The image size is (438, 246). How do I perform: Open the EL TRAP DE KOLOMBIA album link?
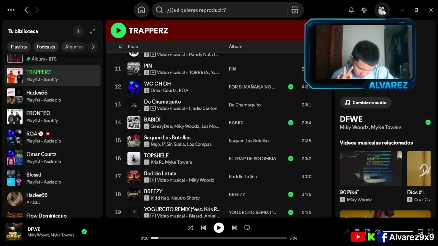tap(252, 159)
